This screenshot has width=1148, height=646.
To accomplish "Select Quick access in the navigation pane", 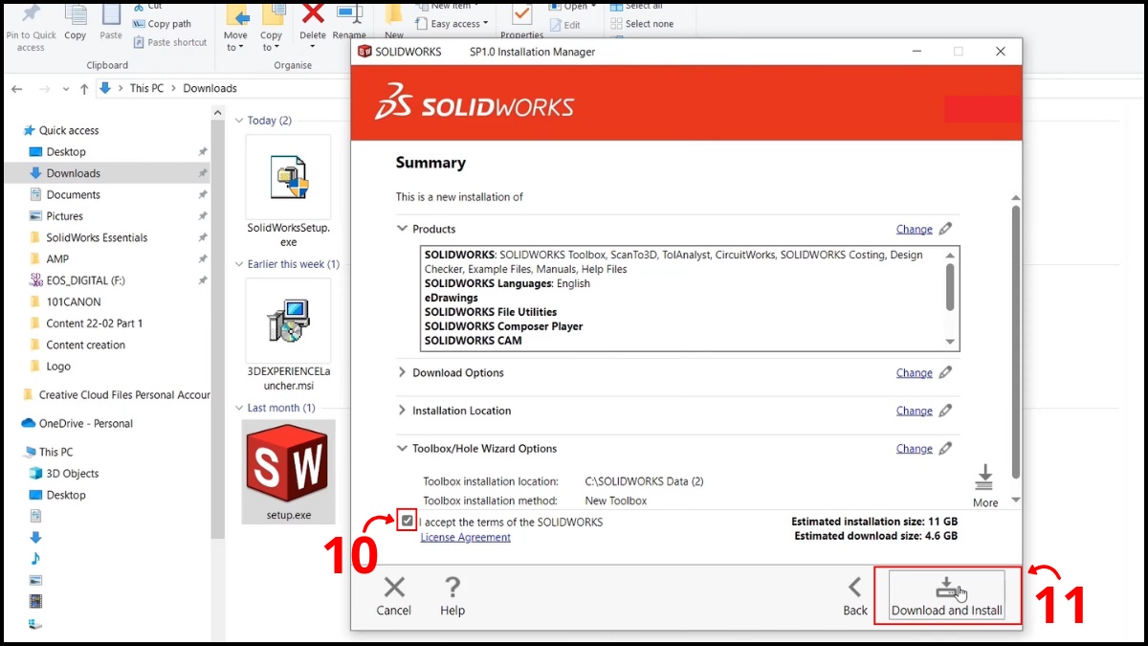I will [69, 130].
